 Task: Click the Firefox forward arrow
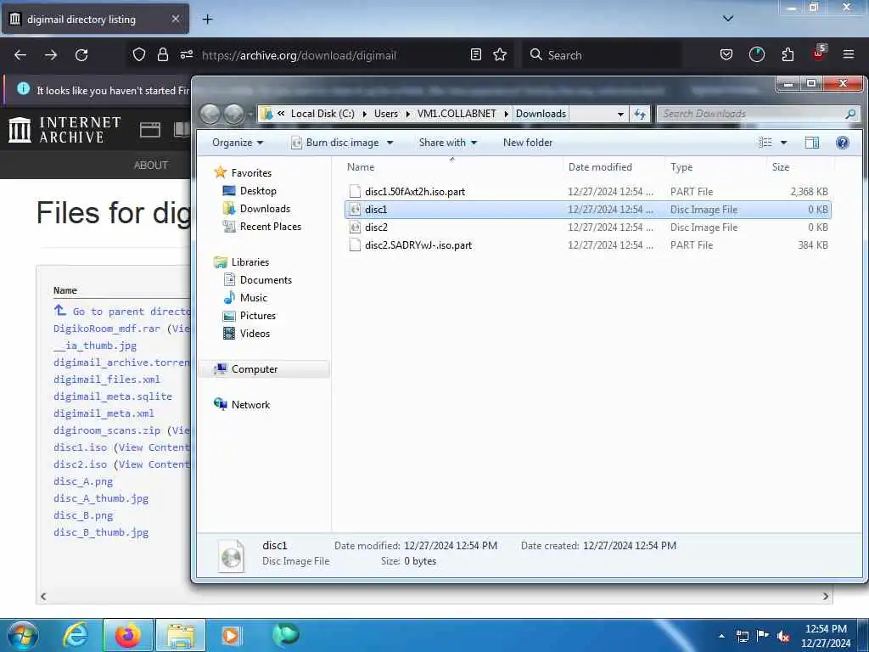51,55
